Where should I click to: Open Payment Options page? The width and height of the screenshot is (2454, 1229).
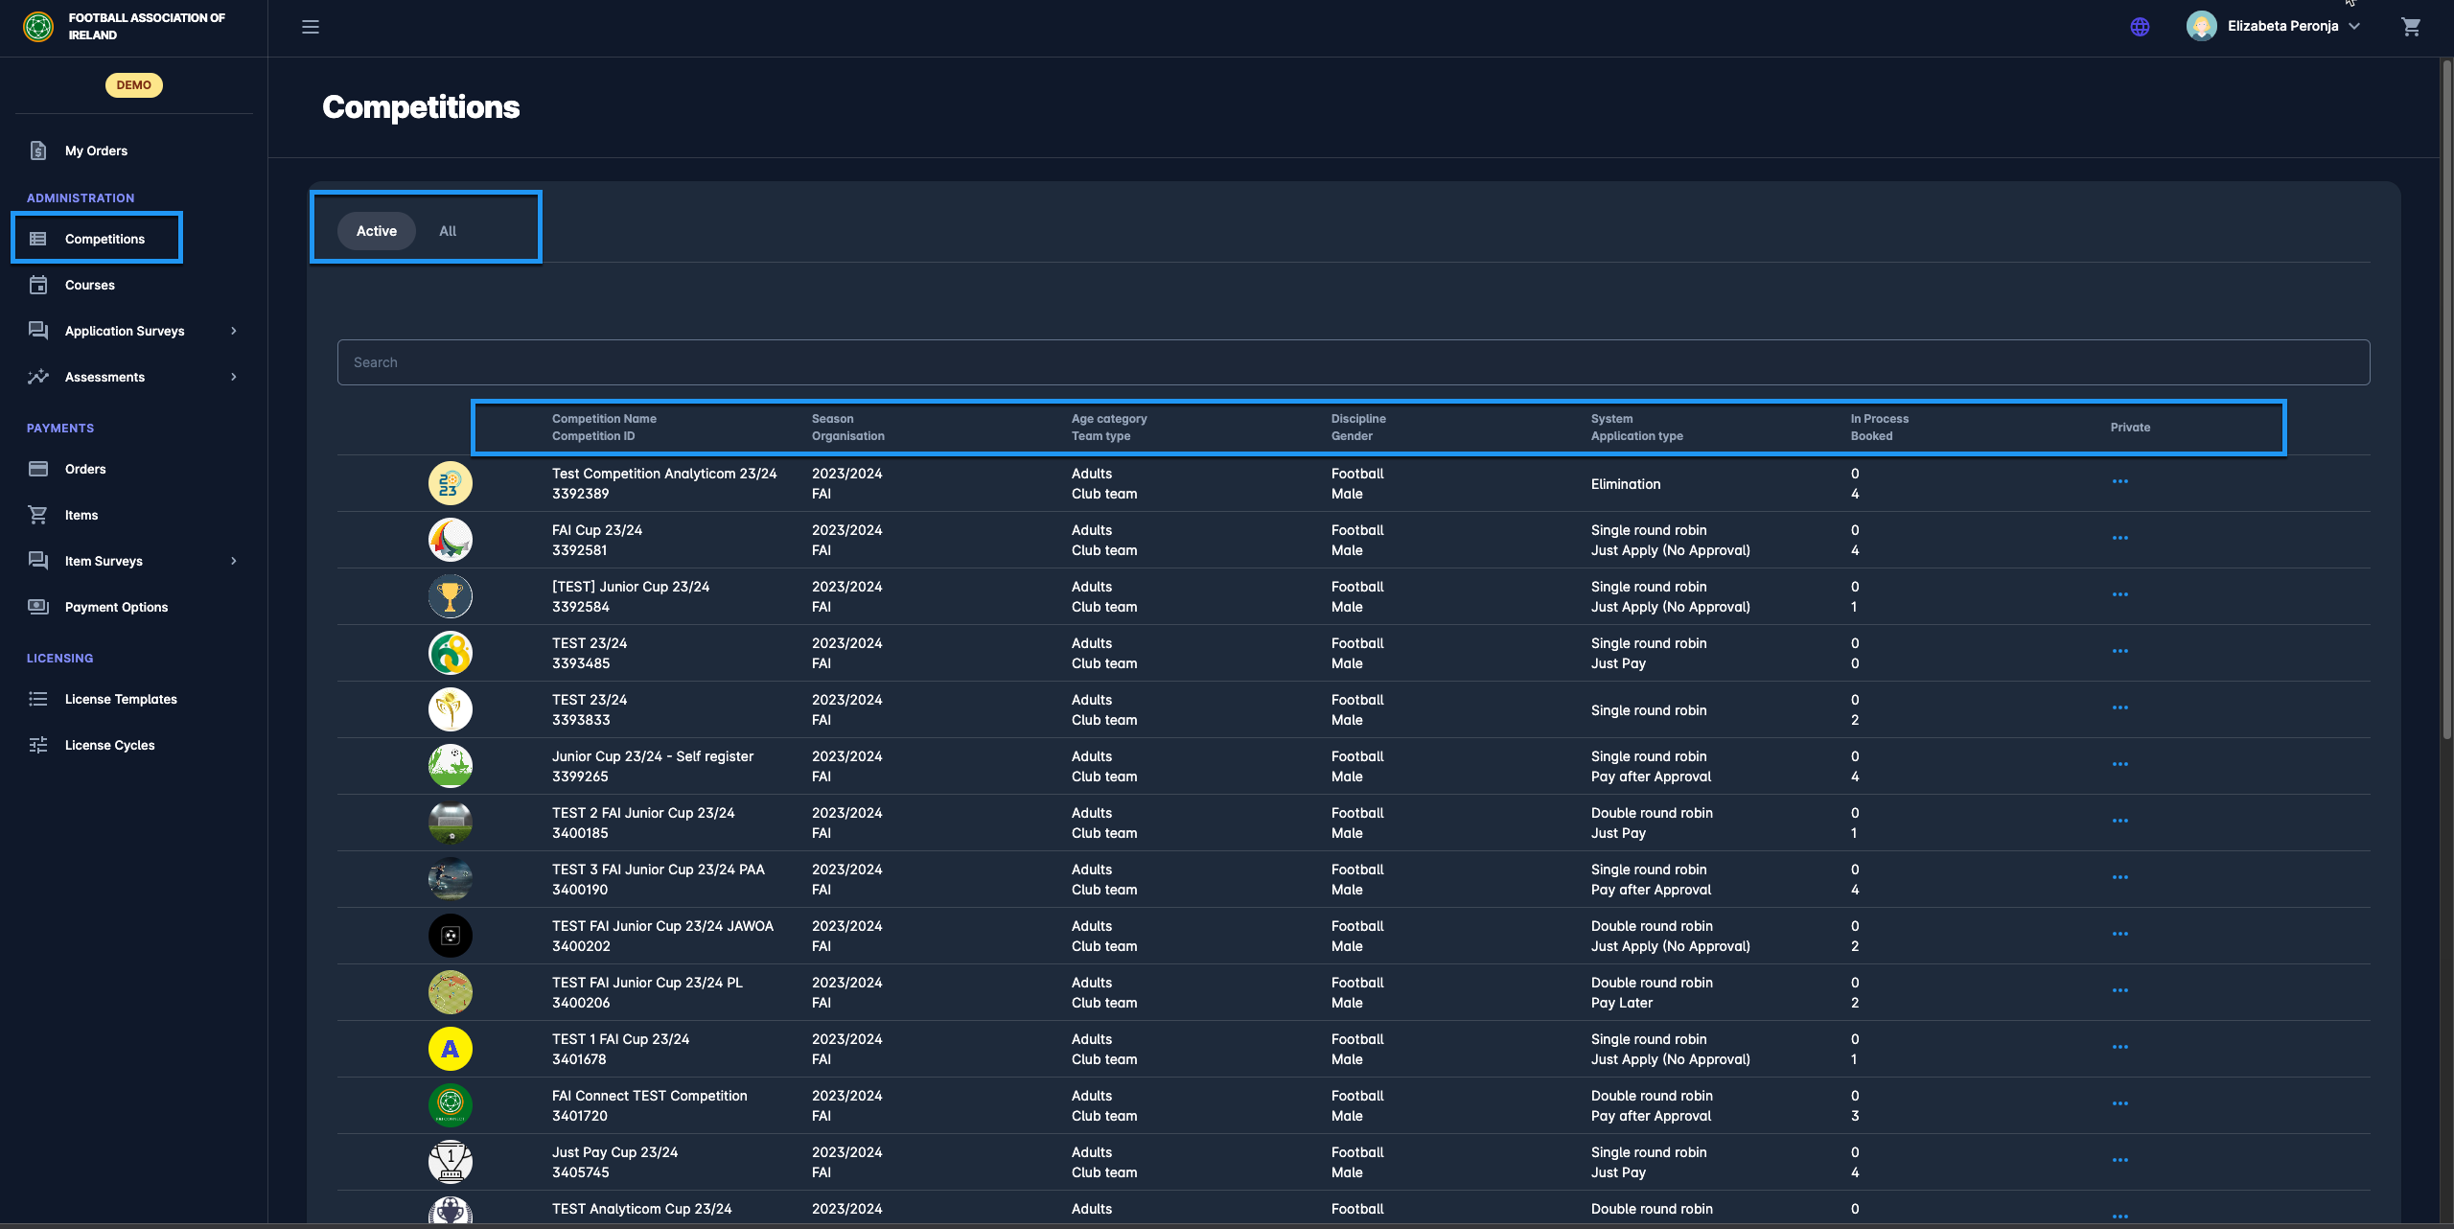click(x=116, y=607)
